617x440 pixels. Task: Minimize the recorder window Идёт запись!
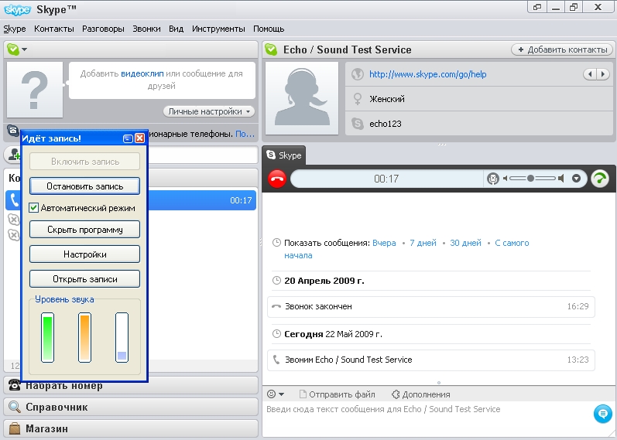coord(128,138)
